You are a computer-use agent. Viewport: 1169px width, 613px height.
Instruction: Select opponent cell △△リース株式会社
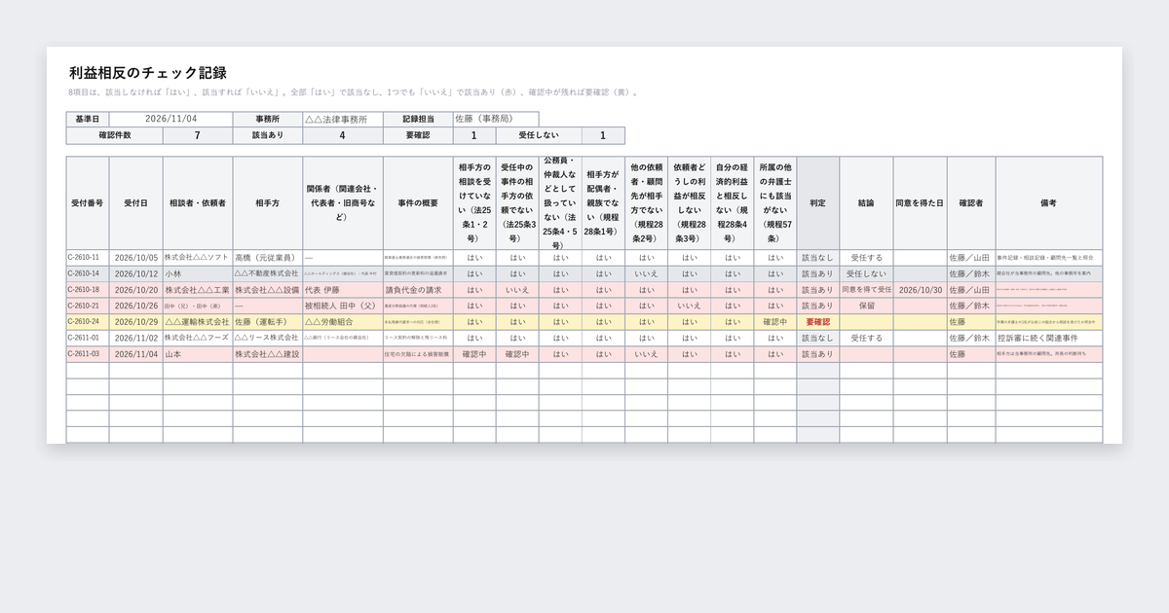click(x=268, y=339)
